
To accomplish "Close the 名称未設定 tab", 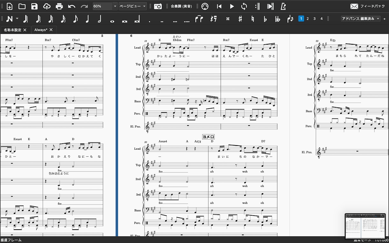I will pos(25,30).
